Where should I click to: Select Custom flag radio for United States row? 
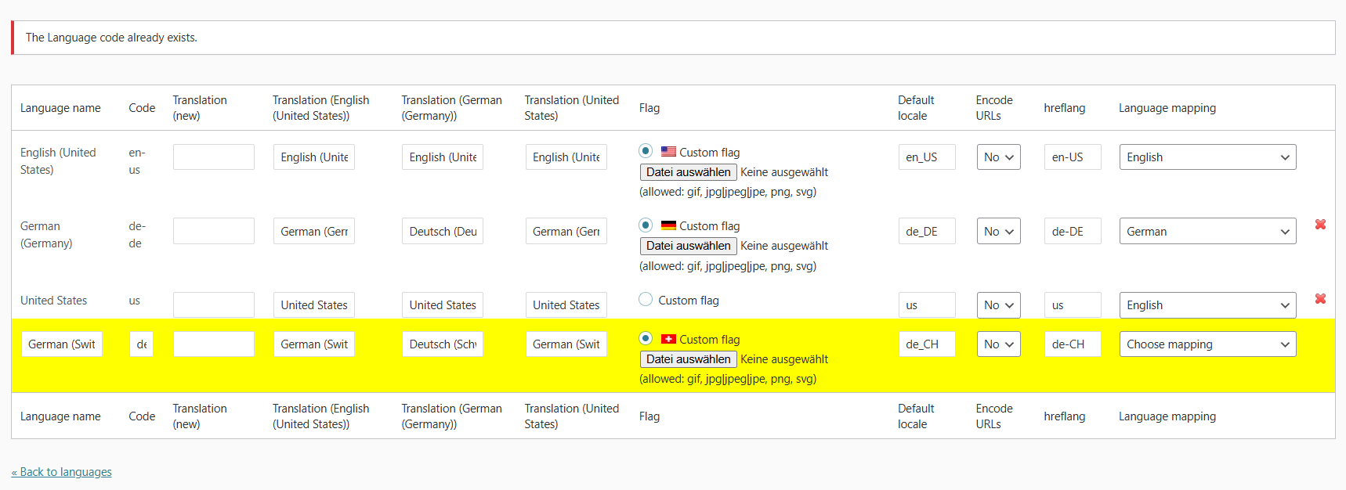pyautogui.click(x=646, y=299)
